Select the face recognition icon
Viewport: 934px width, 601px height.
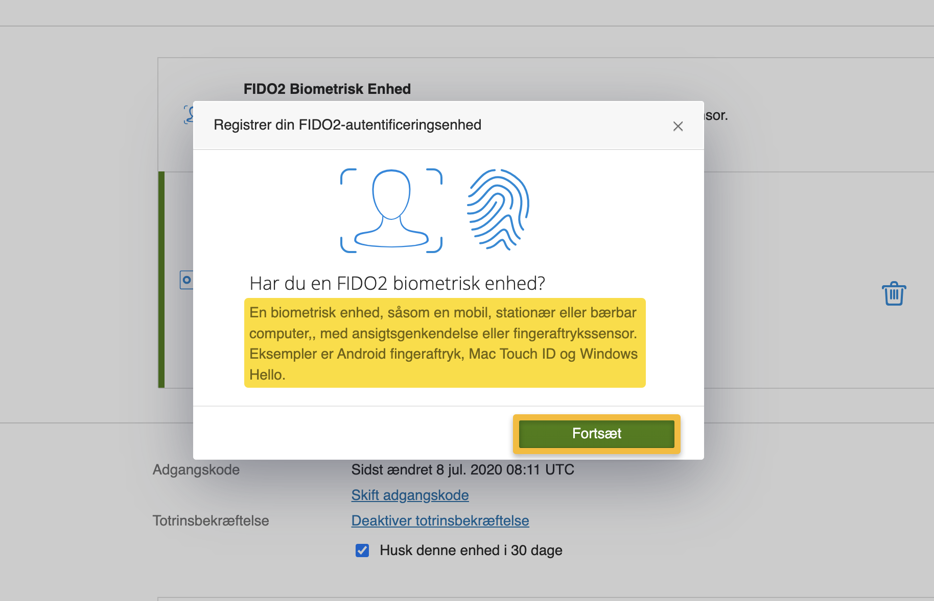391,209
